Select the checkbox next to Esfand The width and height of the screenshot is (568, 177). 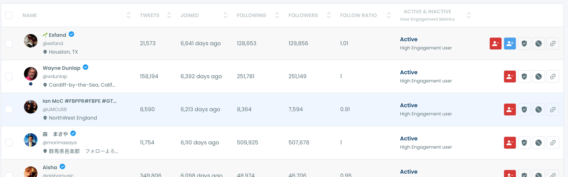[9, 43]
